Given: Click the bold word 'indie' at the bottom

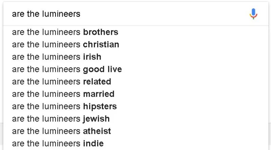Looking at the screenshot, I should [93, 143].
